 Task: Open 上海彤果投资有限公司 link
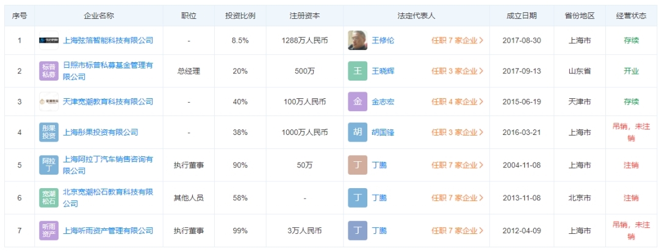[101, 132]
